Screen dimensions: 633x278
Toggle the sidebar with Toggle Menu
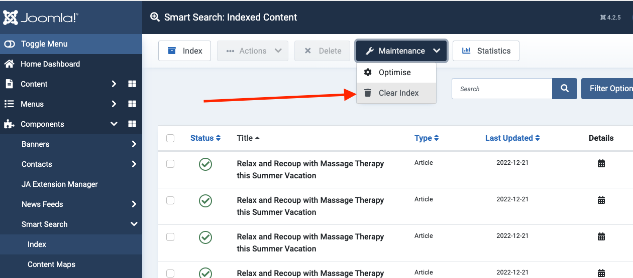[44, 44]
